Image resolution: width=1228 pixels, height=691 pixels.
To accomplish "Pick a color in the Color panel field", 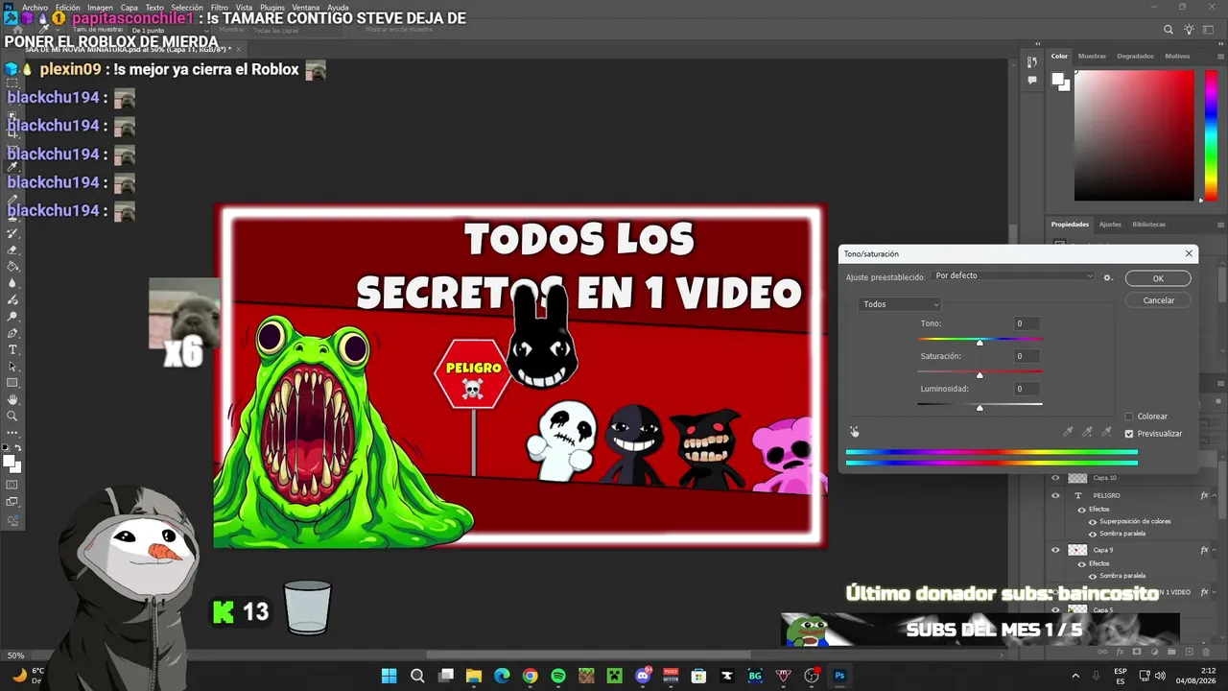I will tap(1133, 134).
